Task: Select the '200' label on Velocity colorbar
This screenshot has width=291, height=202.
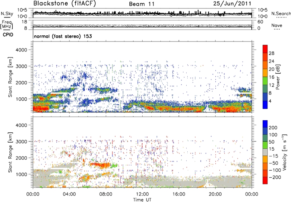Action: 273,128
